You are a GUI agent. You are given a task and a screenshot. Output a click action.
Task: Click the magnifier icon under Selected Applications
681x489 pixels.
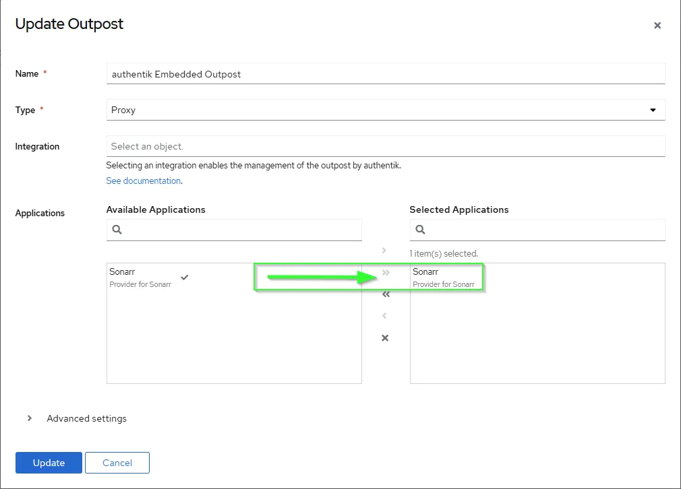[421, 230]
